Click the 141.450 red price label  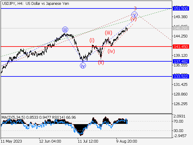click(181, 47)
